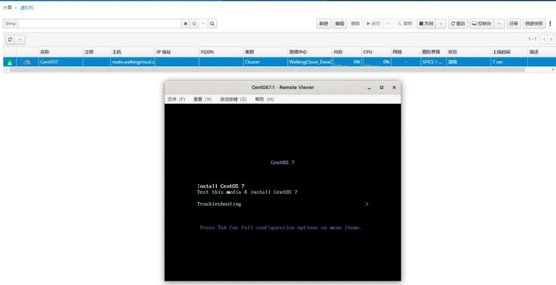Screen dimensions: 556x285
Task: Clear the Vms search field with X
Action: pyautogui.click(x=186, y=24)
